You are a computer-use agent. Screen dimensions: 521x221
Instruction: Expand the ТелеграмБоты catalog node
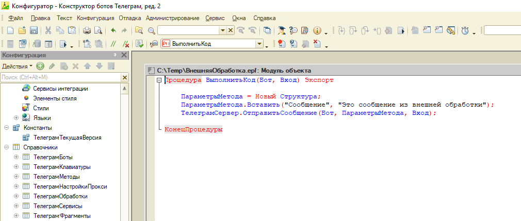[x=17, y=157]
